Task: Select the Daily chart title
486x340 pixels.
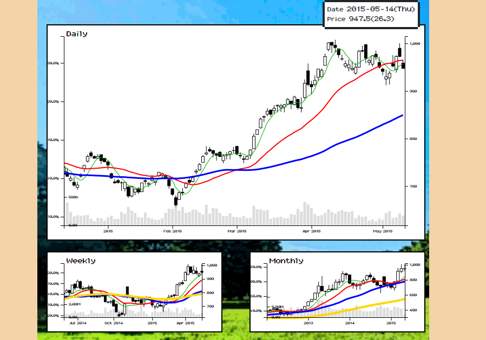Action: click(x=77, y=34)
